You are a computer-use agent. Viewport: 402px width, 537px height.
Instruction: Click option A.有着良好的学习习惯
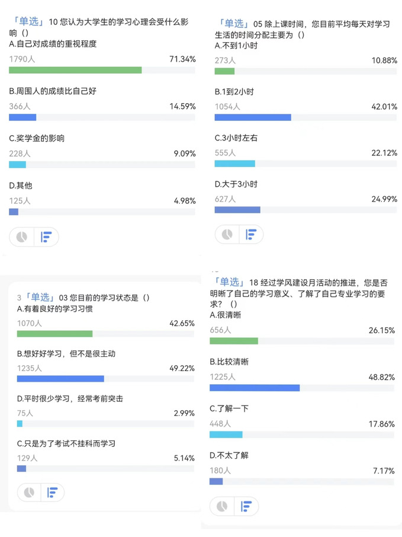(54, 309)
